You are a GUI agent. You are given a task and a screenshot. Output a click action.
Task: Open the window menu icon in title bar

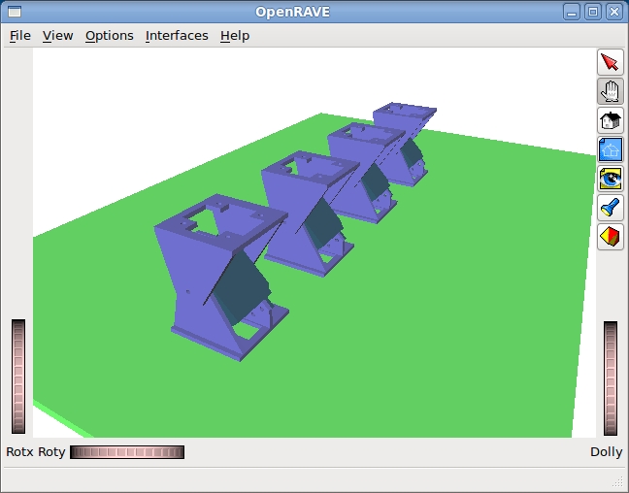[13, 12]
